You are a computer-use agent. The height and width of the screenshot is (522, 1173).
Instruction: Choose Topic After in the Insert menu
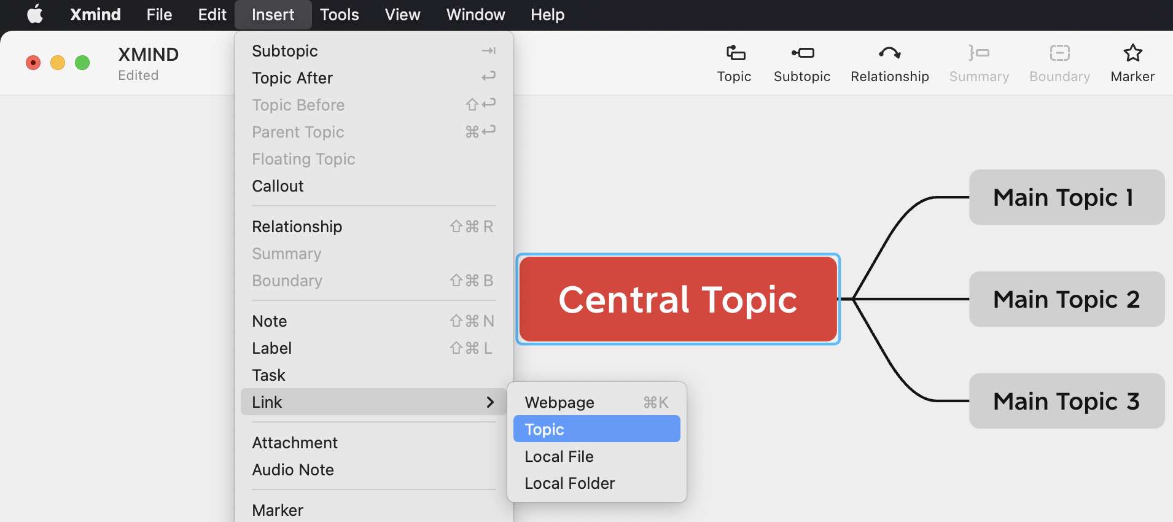click(373, 78)
